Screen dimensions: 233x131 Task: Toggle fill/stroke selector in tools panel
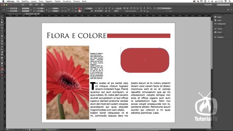click(x=2, y=69)
